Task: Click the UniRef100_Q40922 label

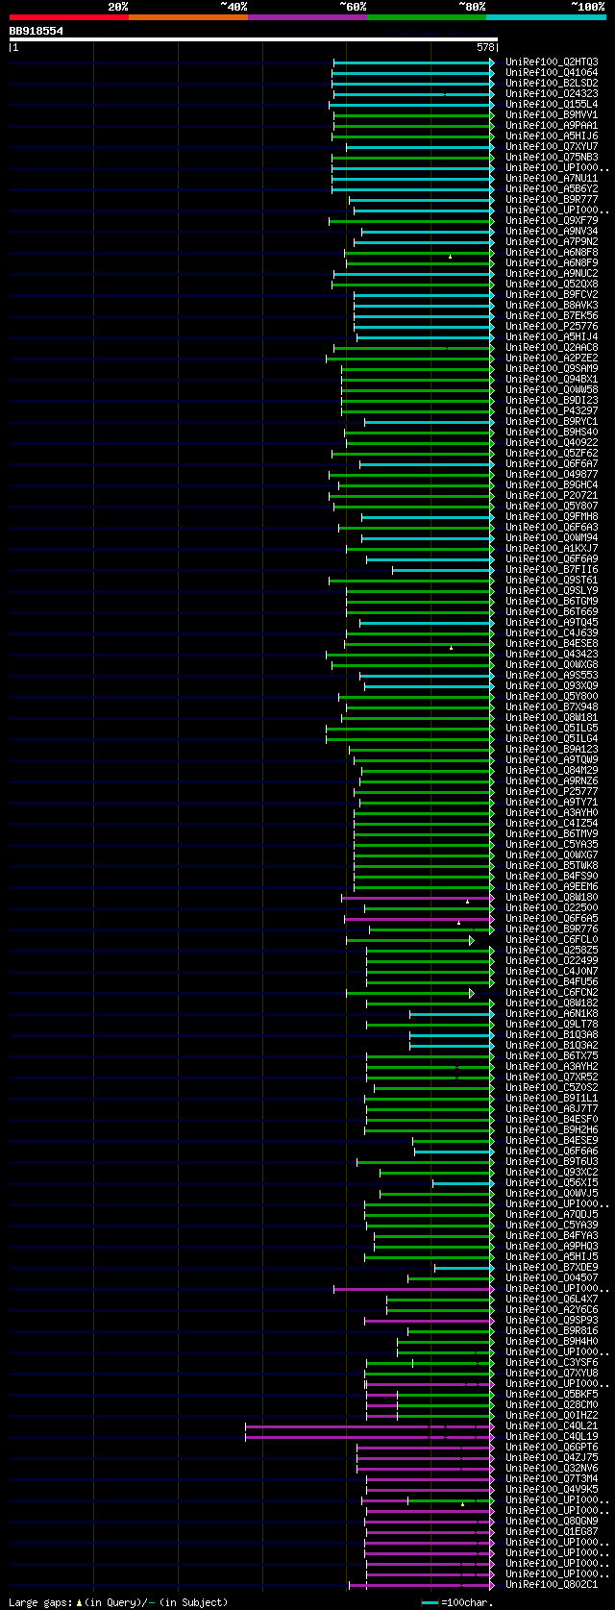Action: 552,442
